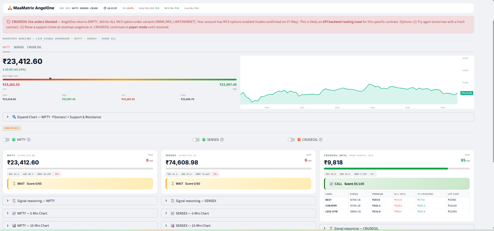Screen dimensions: 494x231
Task: Expand NIFTY — 5-Min Chart chevron
Action: click(8, 213)
